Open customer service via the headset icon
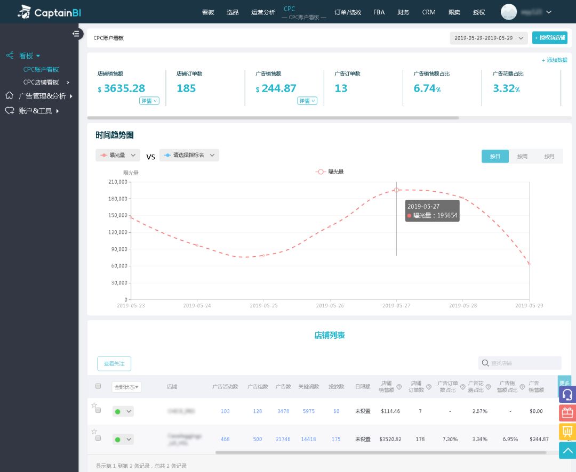 coord(567,395)
